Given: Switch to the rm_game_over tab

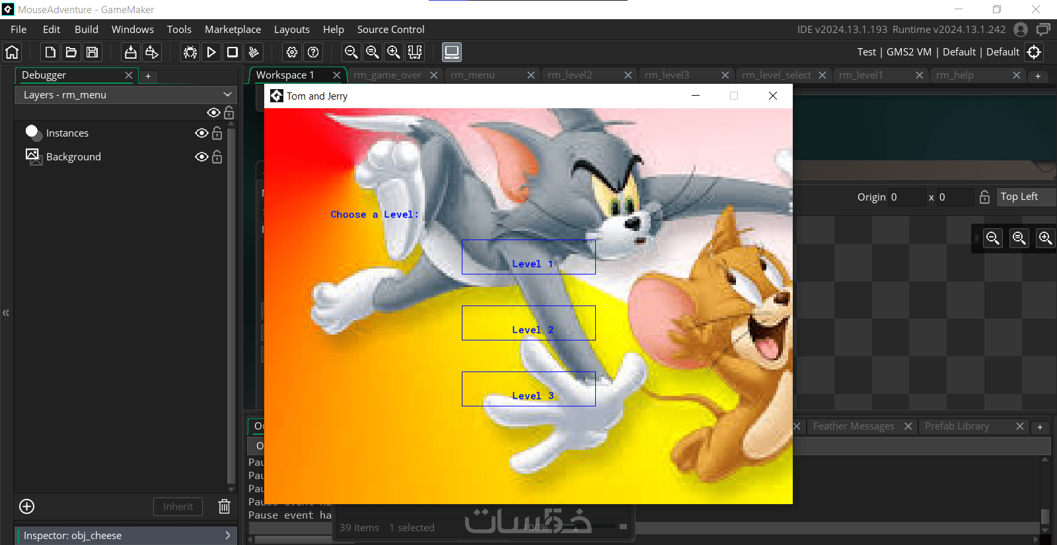Looking at the screenshot, I should (x=387, y=75).
